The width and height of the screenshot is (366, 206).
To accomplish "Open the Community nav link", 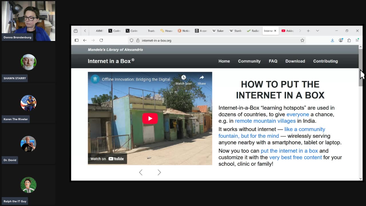I will [249, 61].
